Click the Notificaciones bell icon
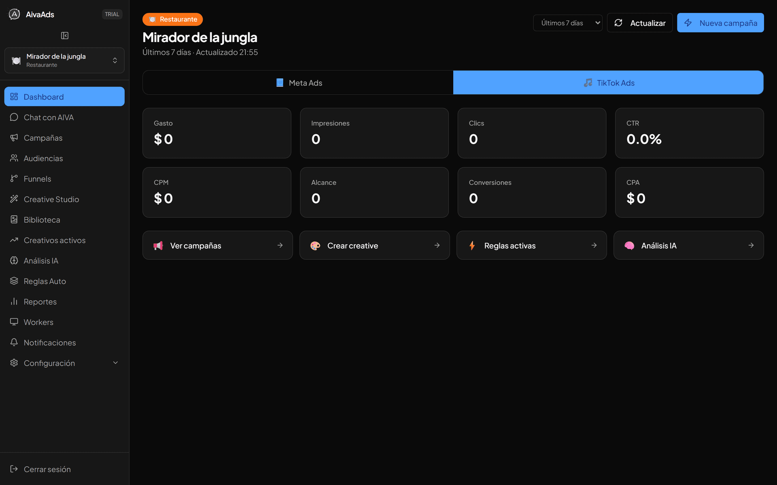 14,342
